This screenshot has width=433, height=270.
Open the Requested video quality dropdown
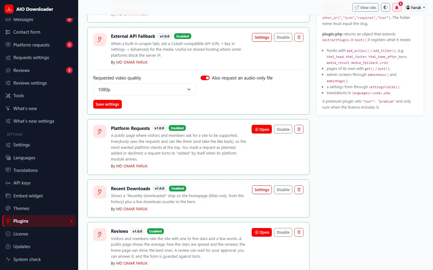coord(144,89)
